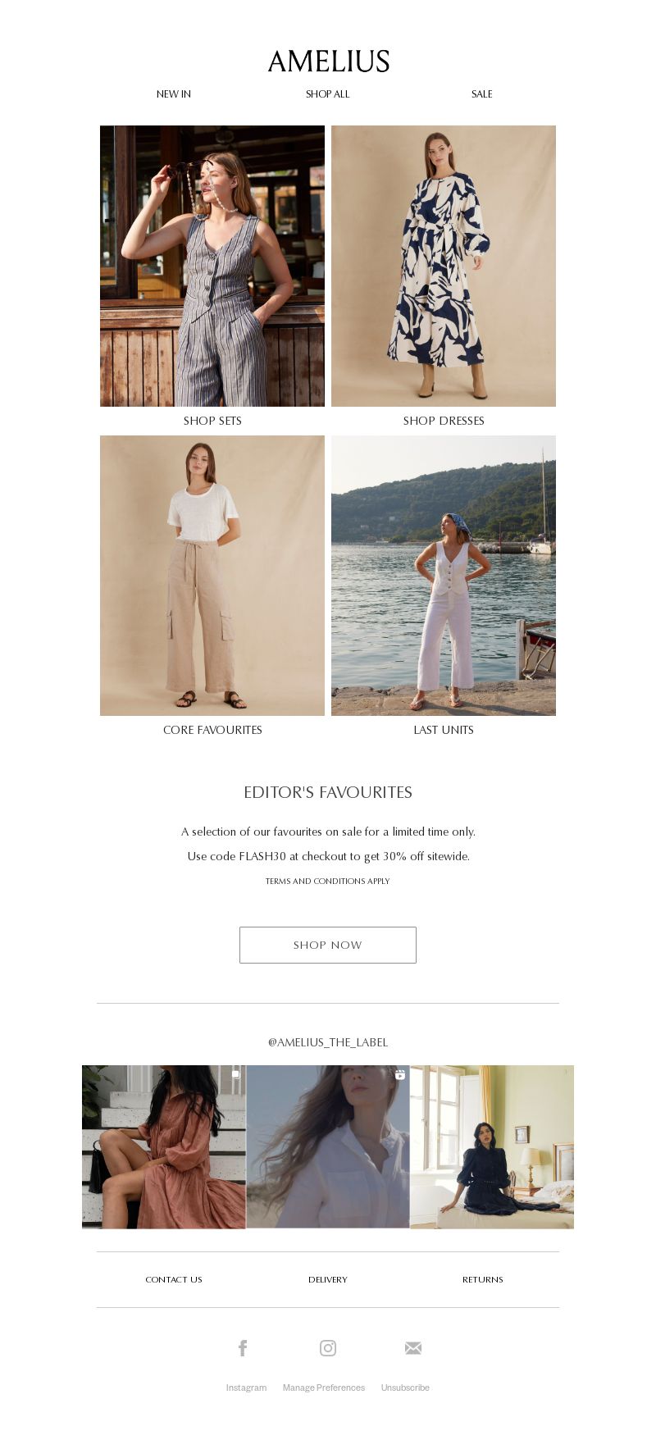Viewport: 656px width, 1440px height.
Task: Click the email envelope icon
Action: (x=413, y=1348)
